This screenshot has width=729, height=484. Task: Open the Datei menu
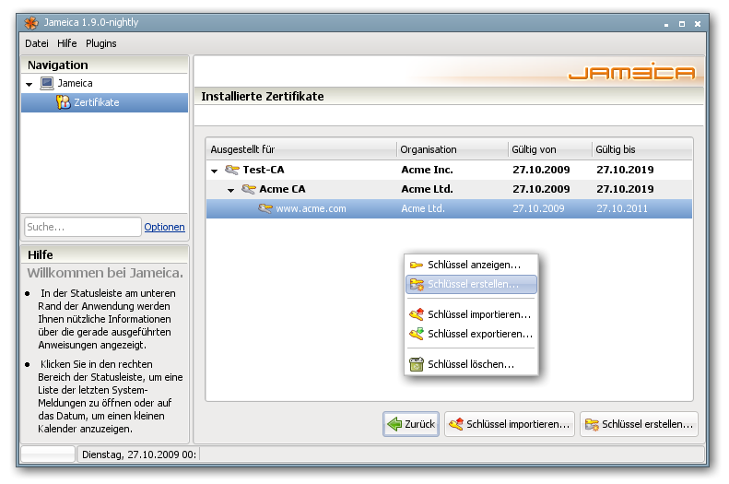37,43
